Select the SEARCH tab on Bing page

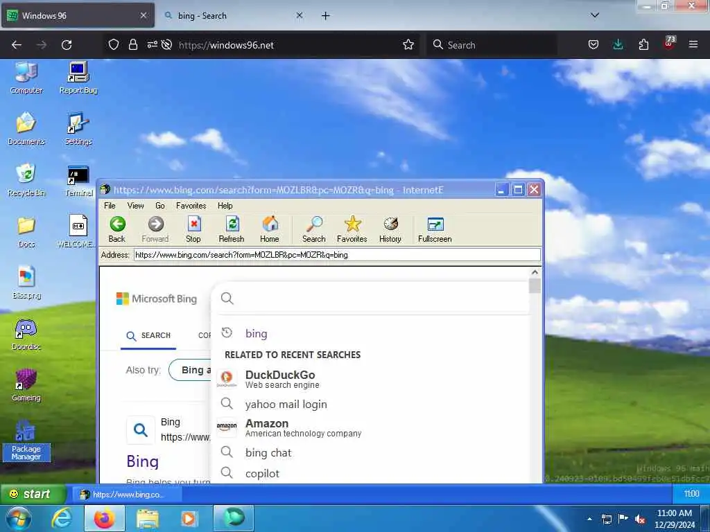tap(148, 336)
